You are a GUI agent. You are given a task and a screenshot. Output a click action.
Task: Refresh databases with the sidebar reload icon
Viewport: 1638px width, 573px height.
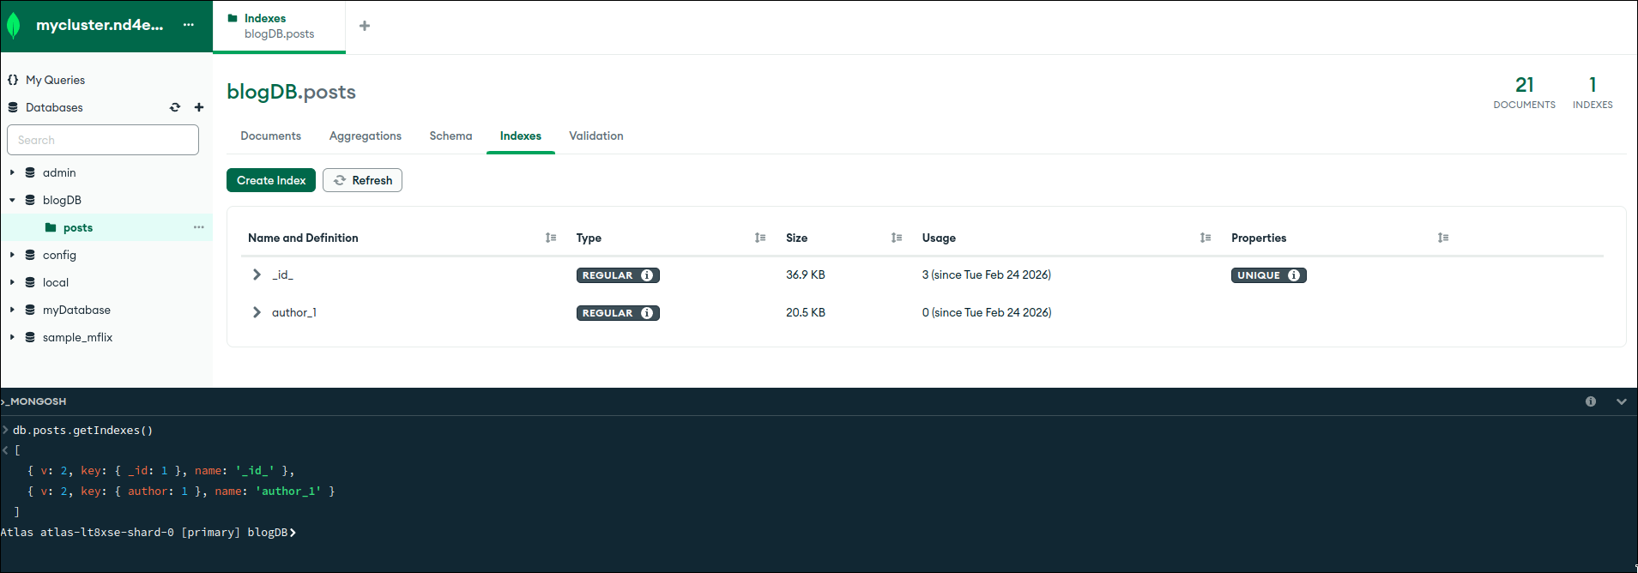175,107
